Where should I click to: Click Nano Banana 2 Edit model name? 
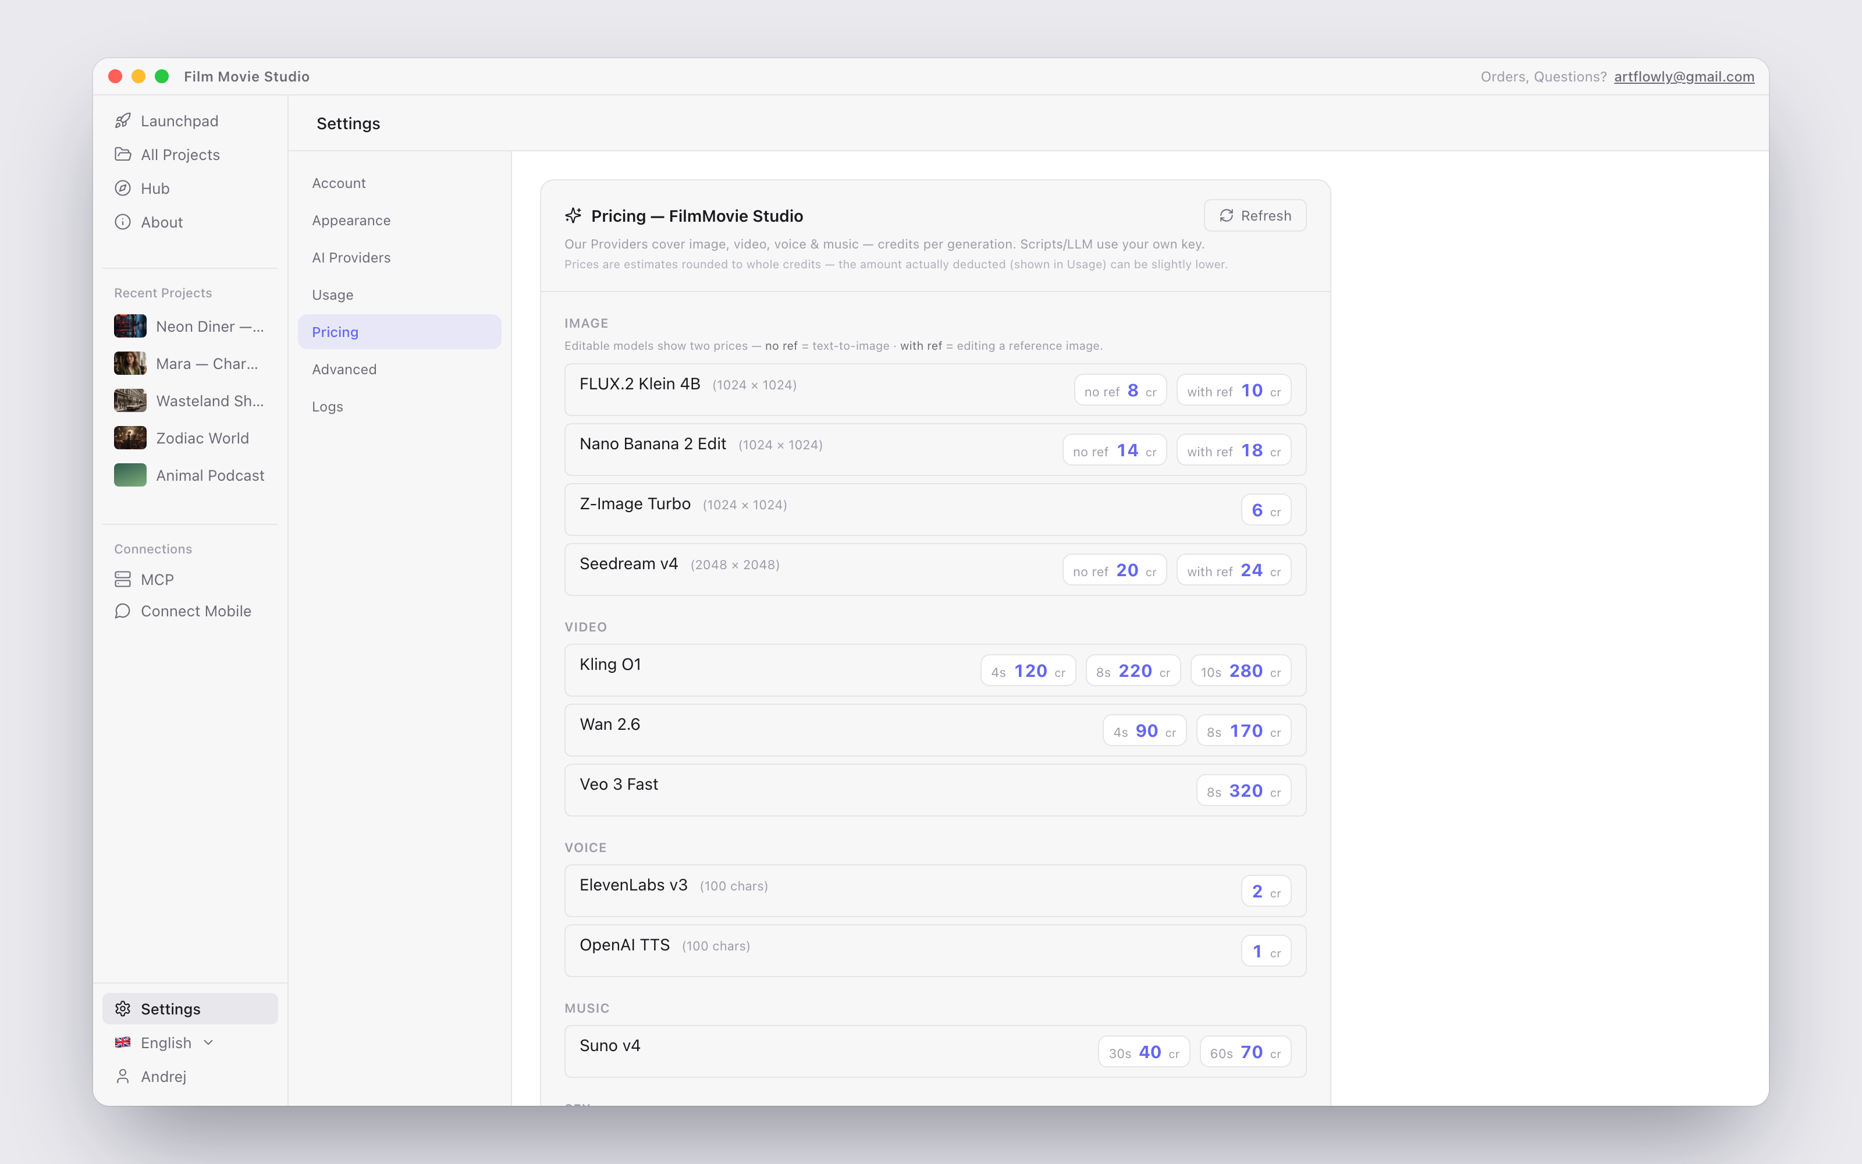pos(652,443)
